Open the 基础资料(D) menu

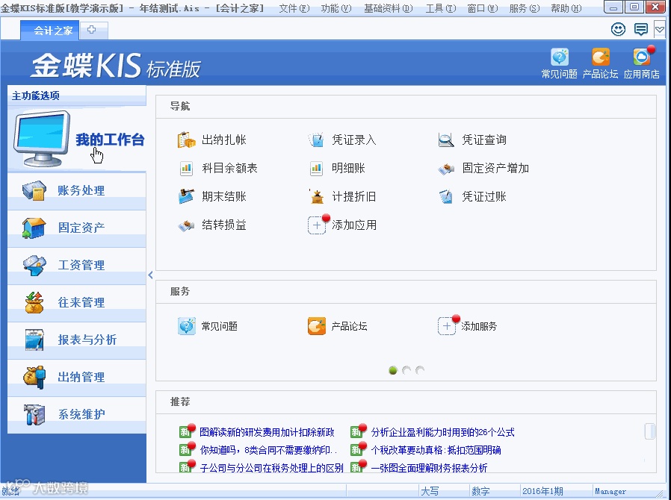[x=388, y=8]
